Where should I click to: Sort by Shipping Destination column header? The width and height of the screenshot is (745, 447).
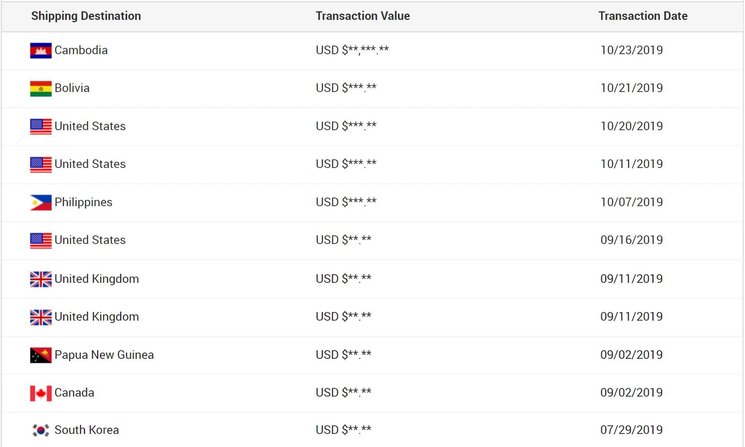click(86, 16)
